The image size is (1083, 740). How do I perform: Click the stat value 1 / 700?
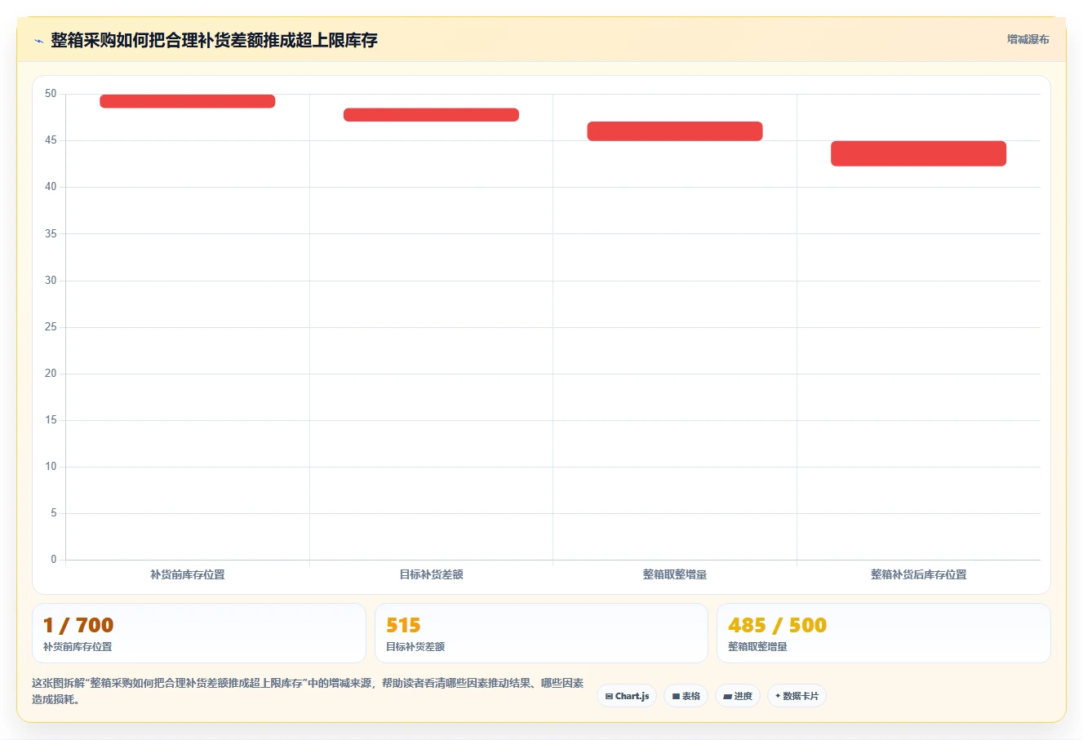coord(78,625)
